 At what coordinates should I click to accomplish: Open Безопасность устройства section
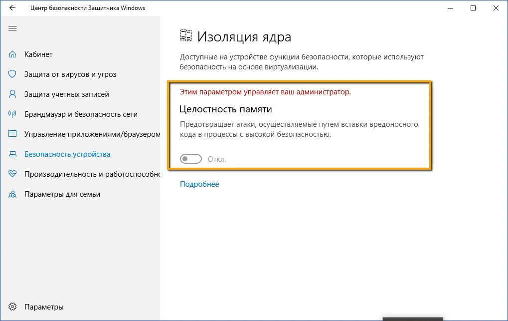point(67,154)
